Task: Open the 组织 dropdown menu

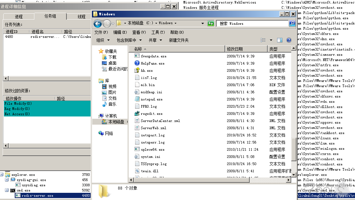Action: [103, 40]
